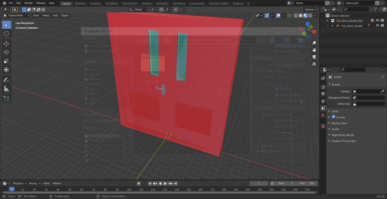Switch to Modeling workspace tab
This screenshot has width=387, height=199.
[80, 3]
